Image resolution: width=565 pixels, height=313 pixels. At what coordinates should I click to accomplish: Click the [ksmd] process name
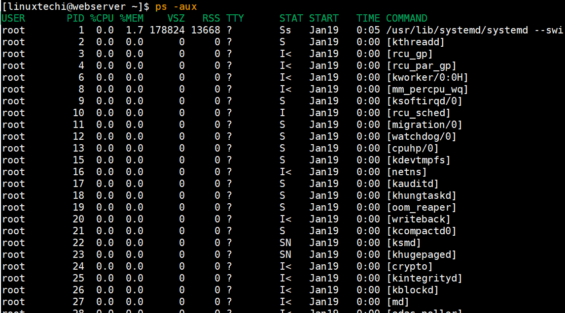click(404, 243)
